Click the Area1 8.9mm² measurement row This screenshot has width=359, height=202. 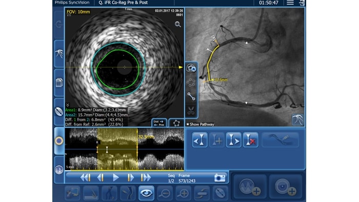pos(95,110)
